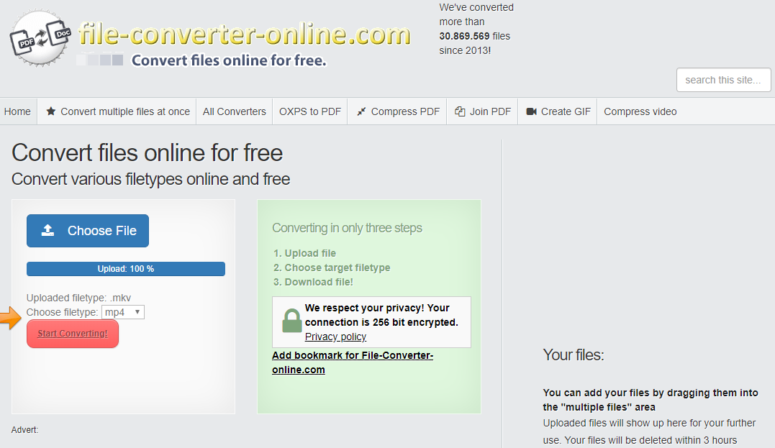
Task: Go to All Converters
Action: (235, 111)
